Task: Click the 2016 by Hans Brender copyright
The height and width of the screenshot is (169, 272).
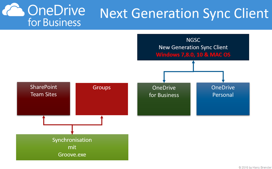Action: (x=254, y=167)
